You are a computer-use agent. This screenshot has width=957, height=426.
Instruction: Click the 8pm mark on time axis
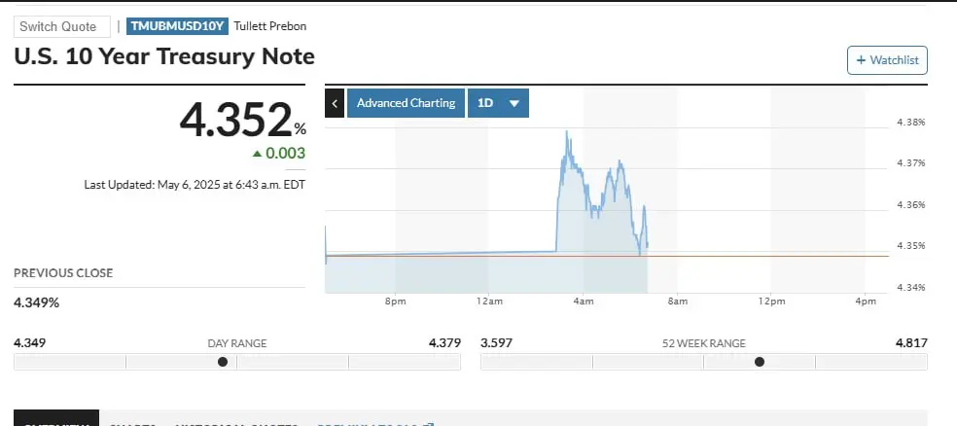point(395,302)
